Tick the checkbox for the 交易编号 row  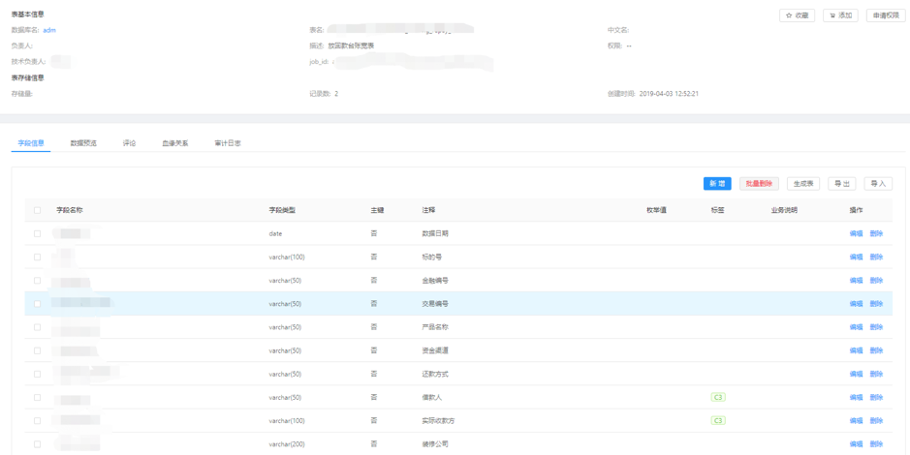[x=38, y=304]
